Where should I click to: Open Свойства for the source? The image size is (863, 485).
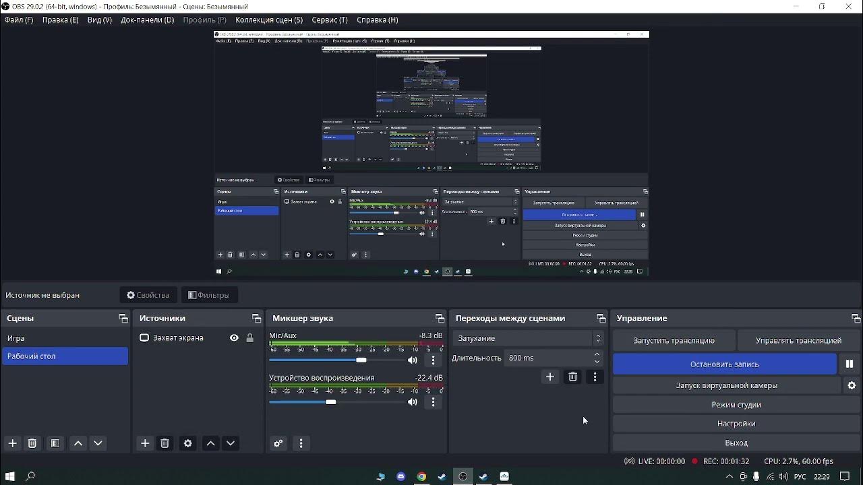[x=148, y=295]
